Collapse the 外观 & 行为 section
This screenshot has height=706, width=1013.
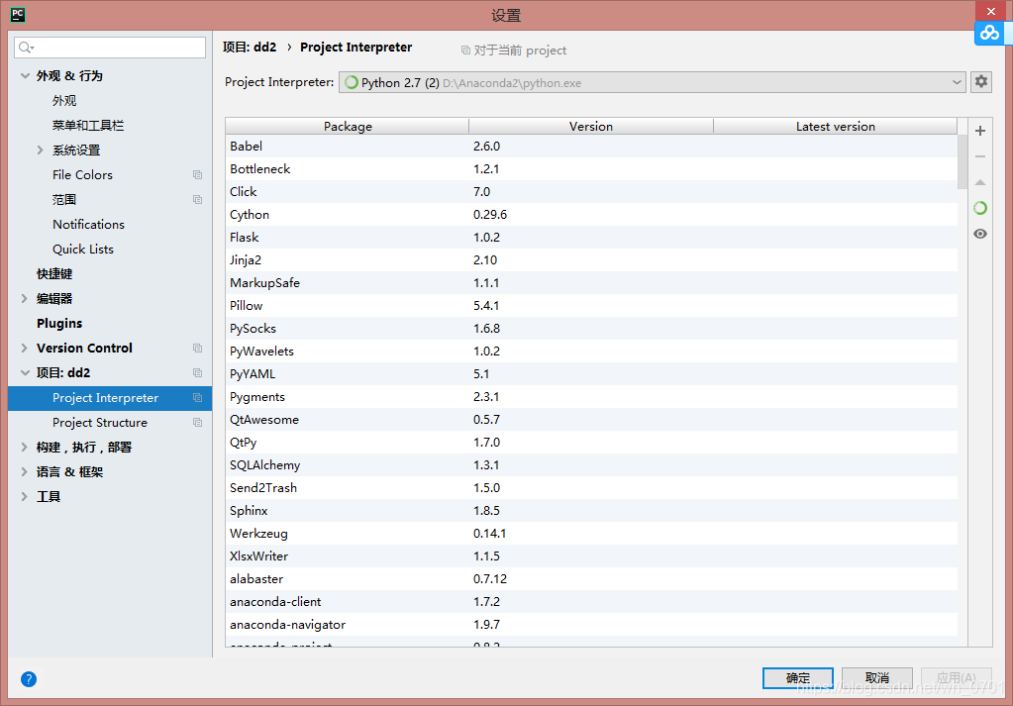coord(25,75)
